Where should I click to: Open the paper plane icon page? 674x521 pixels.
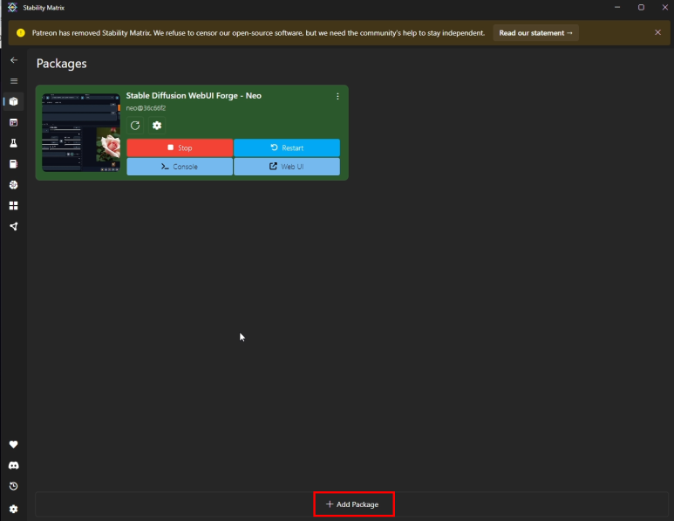14,226
